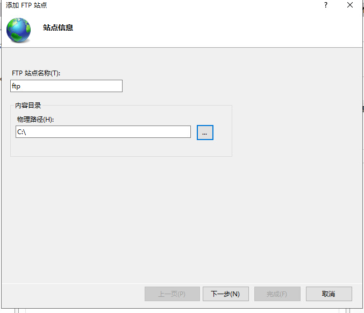The width and height of the screenshot is (364, 313).
Task: Open the browse folder (...) button
Action: click(205, 133)
